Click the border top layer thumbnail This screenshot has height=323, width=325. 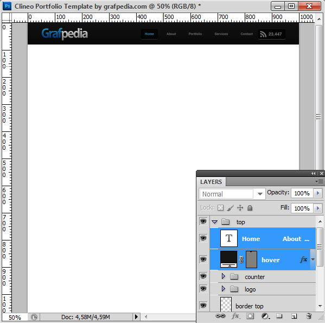click(x=226, y=305)
